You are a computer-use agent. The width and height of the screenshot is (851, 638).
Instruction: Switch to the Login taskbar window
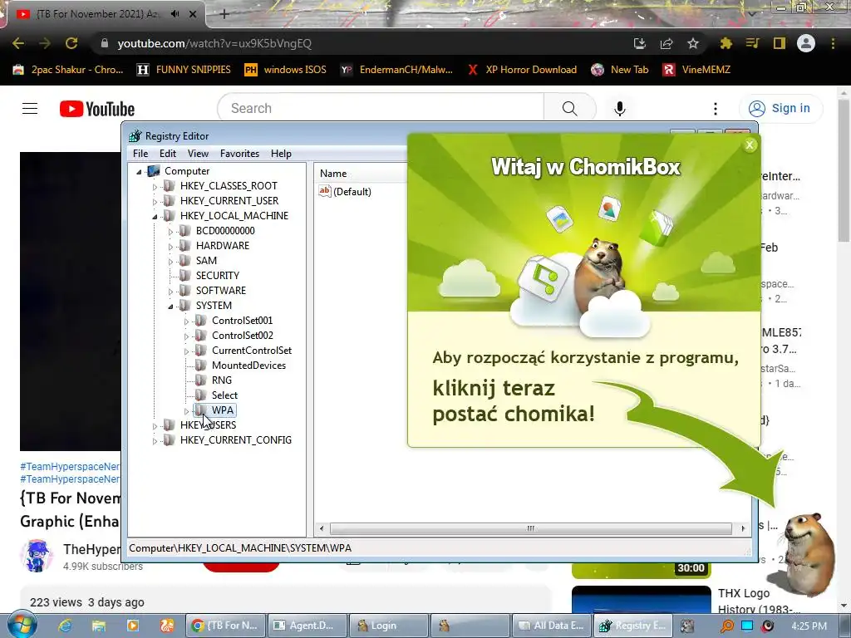pyautogui.click(x=388, y=626)
